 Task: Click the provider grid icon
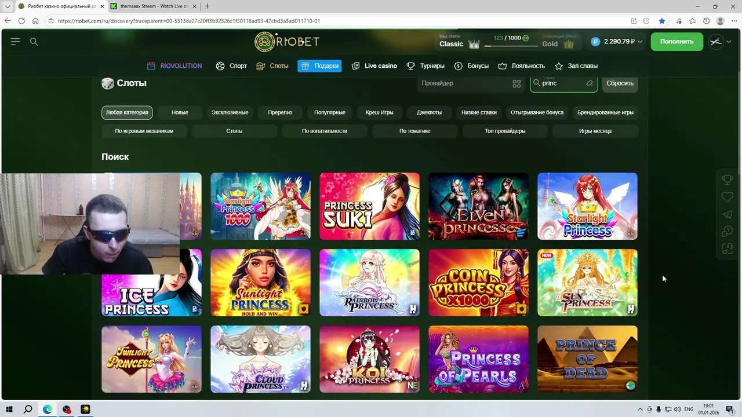click(517, 83)
